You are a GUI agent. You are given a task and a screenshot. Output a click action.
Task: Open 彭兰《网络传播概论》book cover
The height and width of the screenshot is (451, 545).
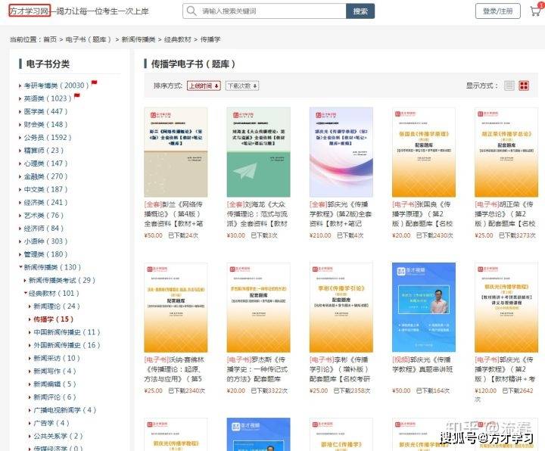pyautogui.click(x=176, y=152)
